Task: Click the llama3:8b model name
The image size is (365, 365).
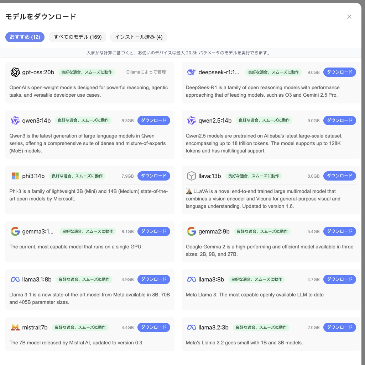Action: (211, 279)
